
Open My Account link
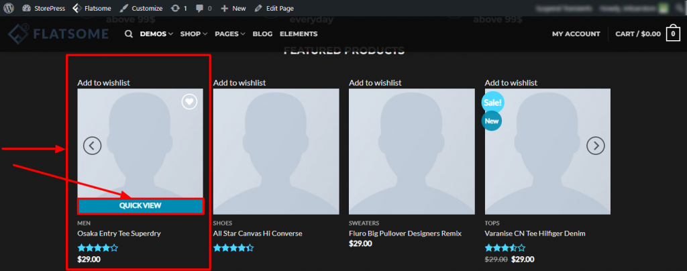tap(576, 34)
